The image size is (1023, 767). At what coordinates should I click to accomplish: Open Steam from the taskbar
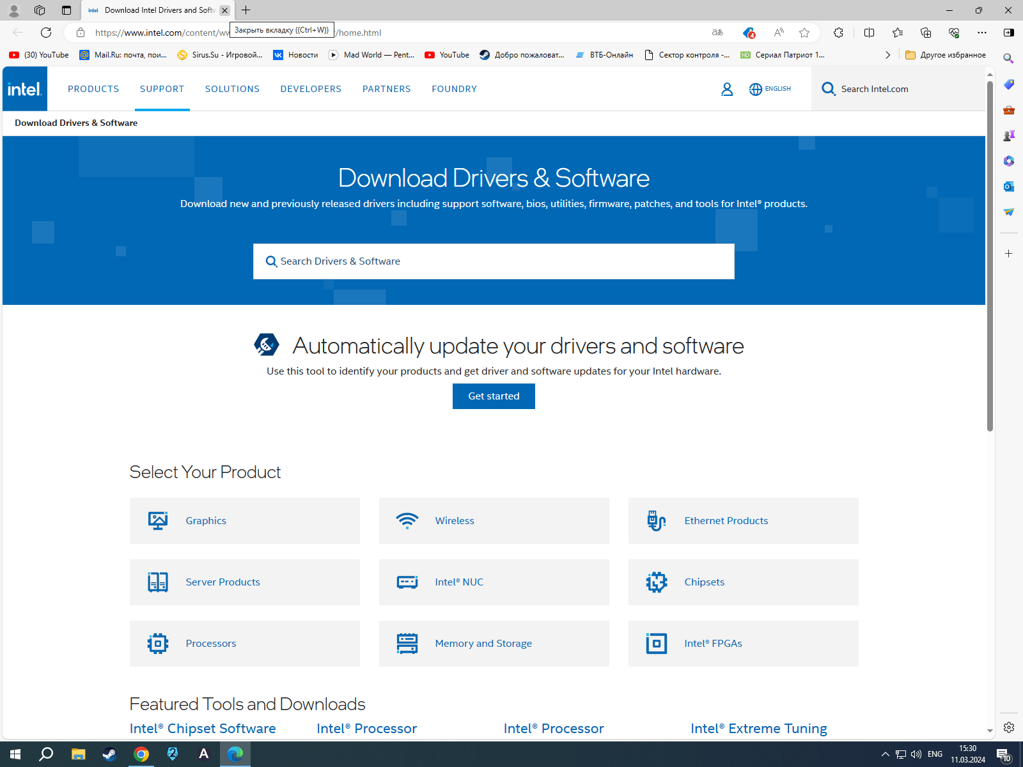point(109,754)
